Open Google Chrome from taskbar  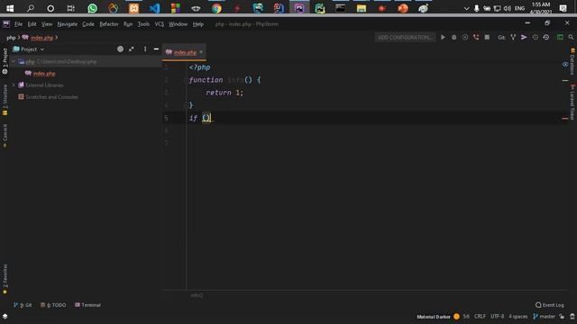216,8
